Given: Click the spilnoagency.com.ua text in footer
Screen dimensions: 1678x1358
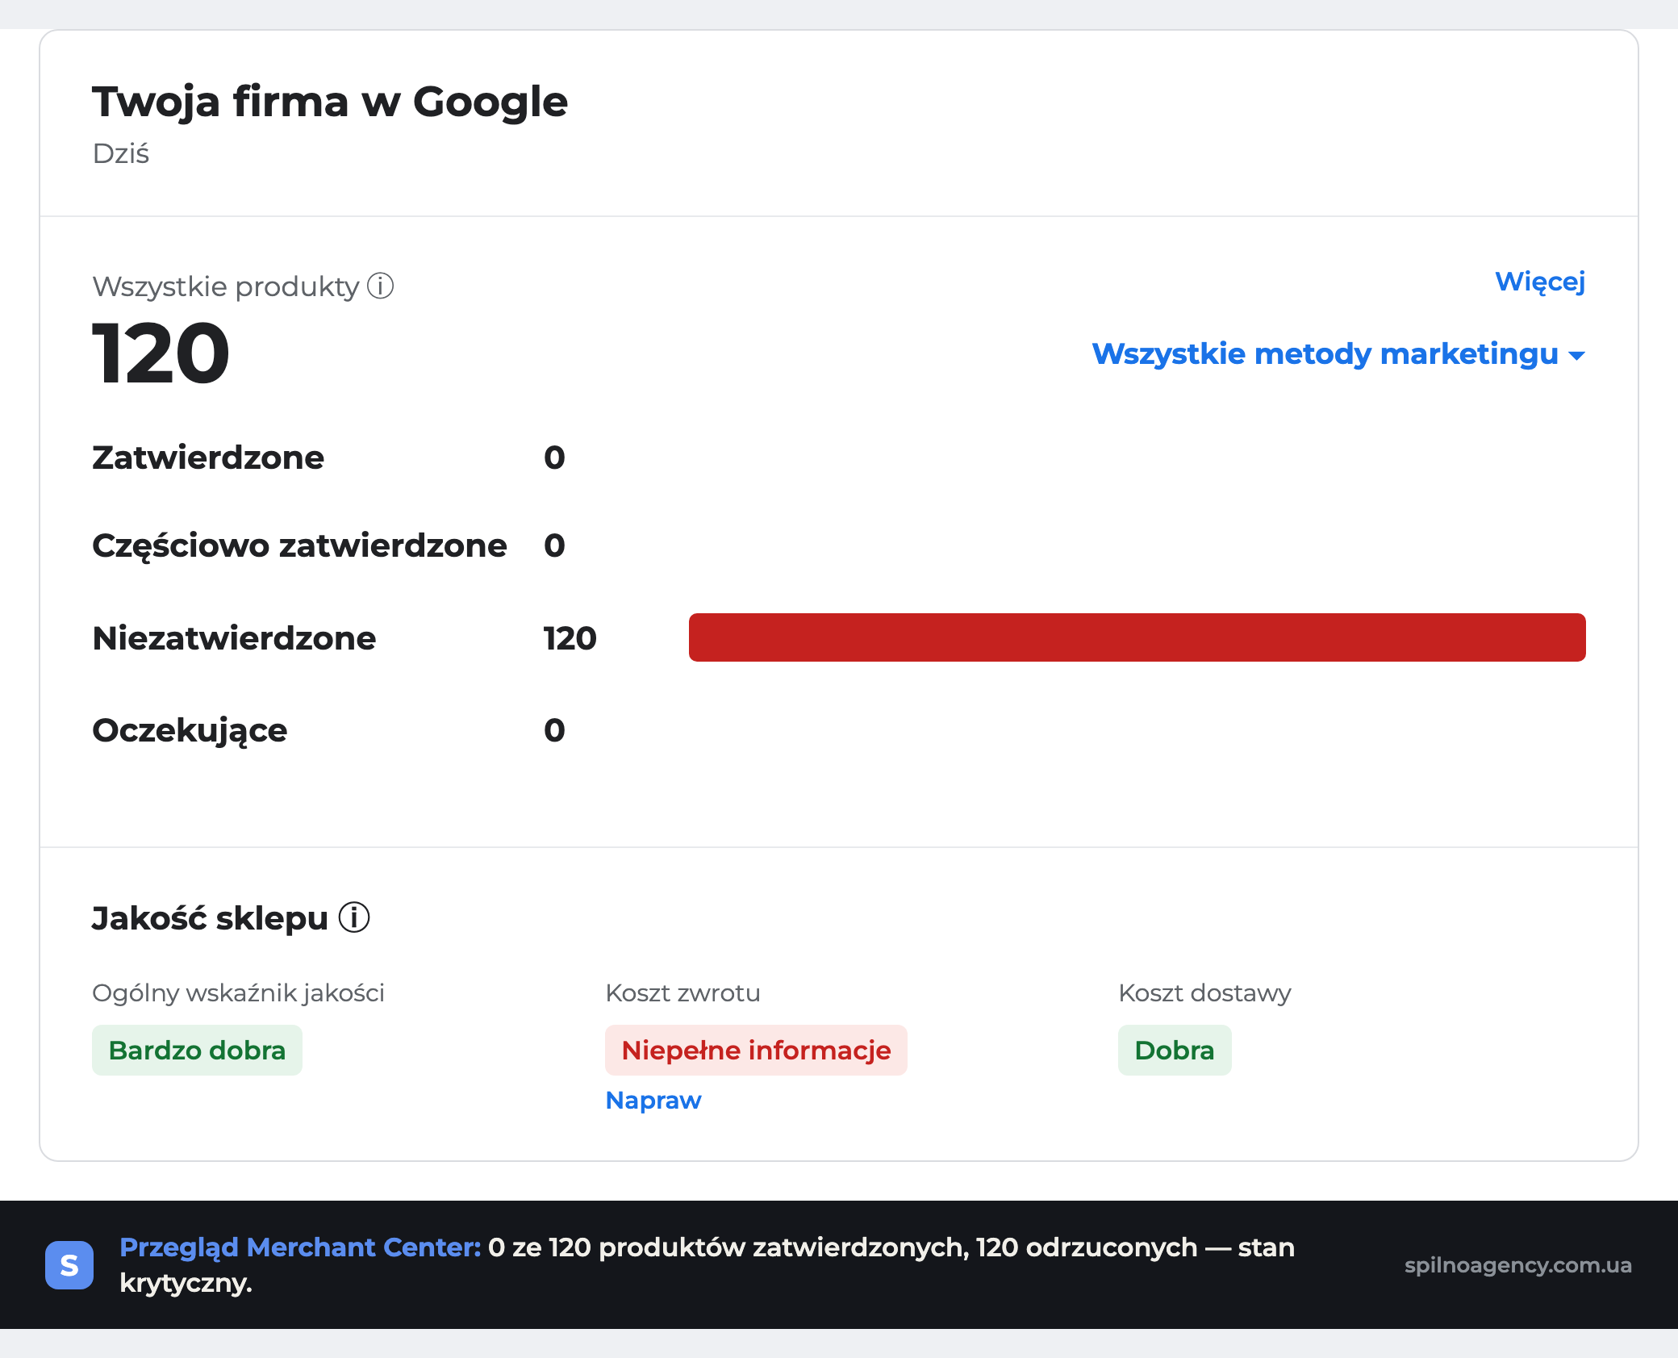Looking at the screenshot, I should (1517, 1265).
